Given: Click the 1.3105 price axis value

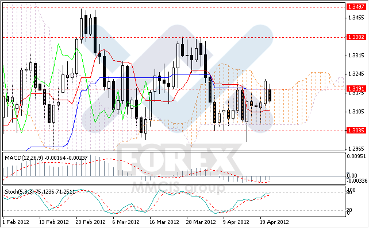Looking at the screenshot, I should point(356,111).
